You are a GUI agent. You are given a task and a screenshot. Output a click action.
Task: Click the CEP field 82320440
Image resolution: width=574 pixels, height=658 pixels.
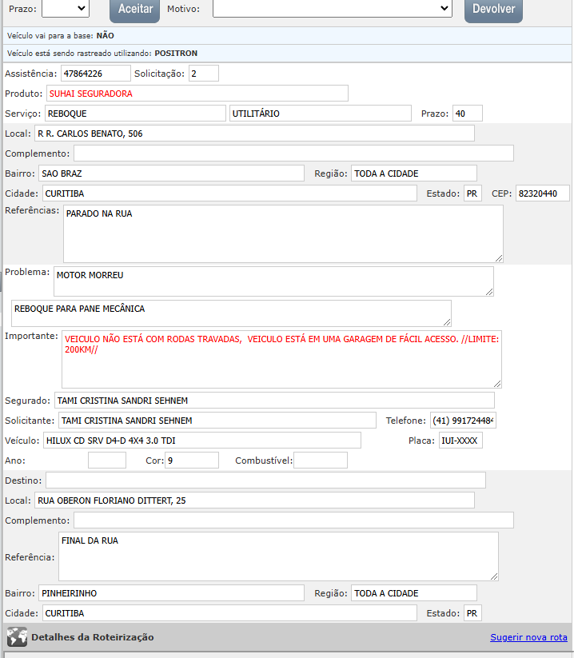tap(543, 193)
